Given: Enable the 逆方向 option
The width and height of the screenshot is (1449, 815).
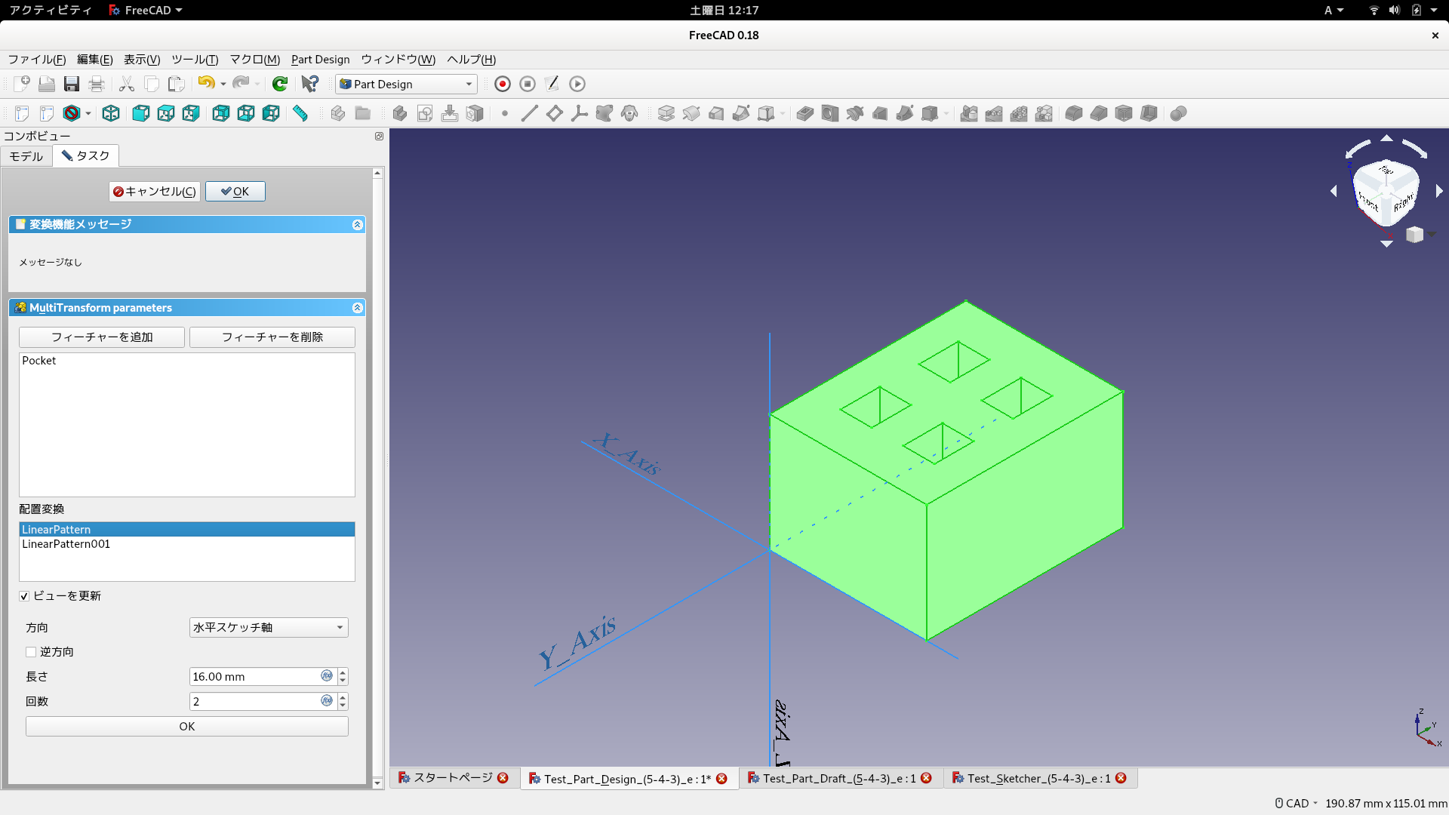Looking at the screenshot, I should click(x=30, y=651).
